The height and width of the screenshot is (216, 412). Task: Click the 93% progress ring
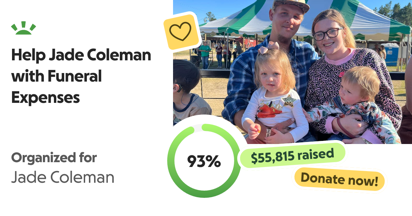(204, 161)
